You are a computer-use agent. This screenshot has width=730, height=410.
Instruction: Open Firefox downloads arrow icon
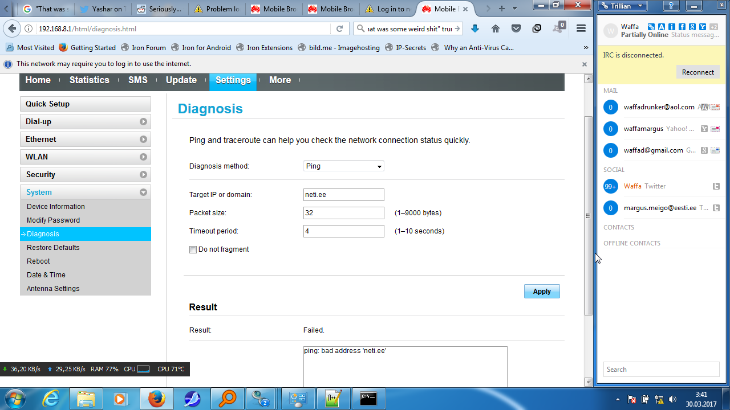coord(475,28)
